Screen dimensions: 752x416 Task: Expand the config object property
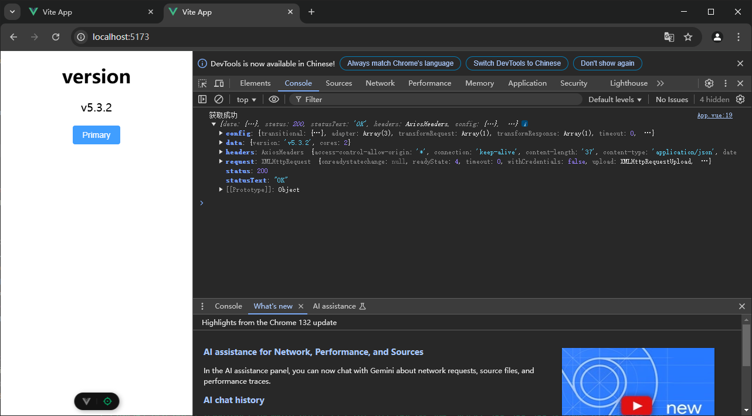(x=221, y=133)
